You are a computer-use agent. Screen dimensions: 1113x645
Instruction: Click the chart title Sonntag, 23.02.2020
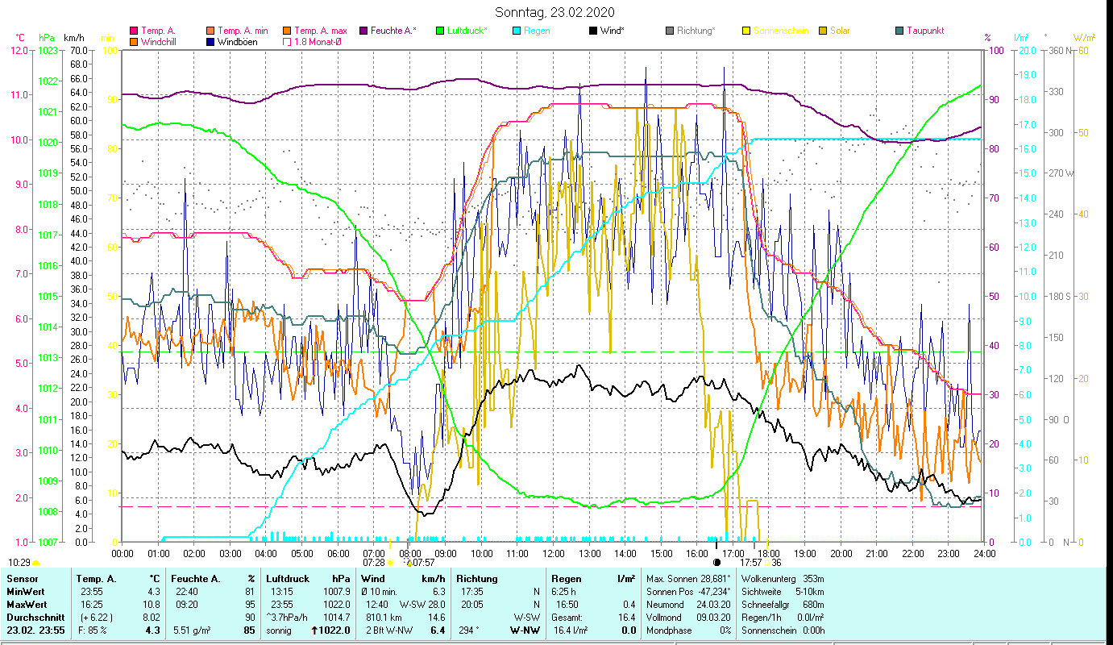[x=554, y=12]
